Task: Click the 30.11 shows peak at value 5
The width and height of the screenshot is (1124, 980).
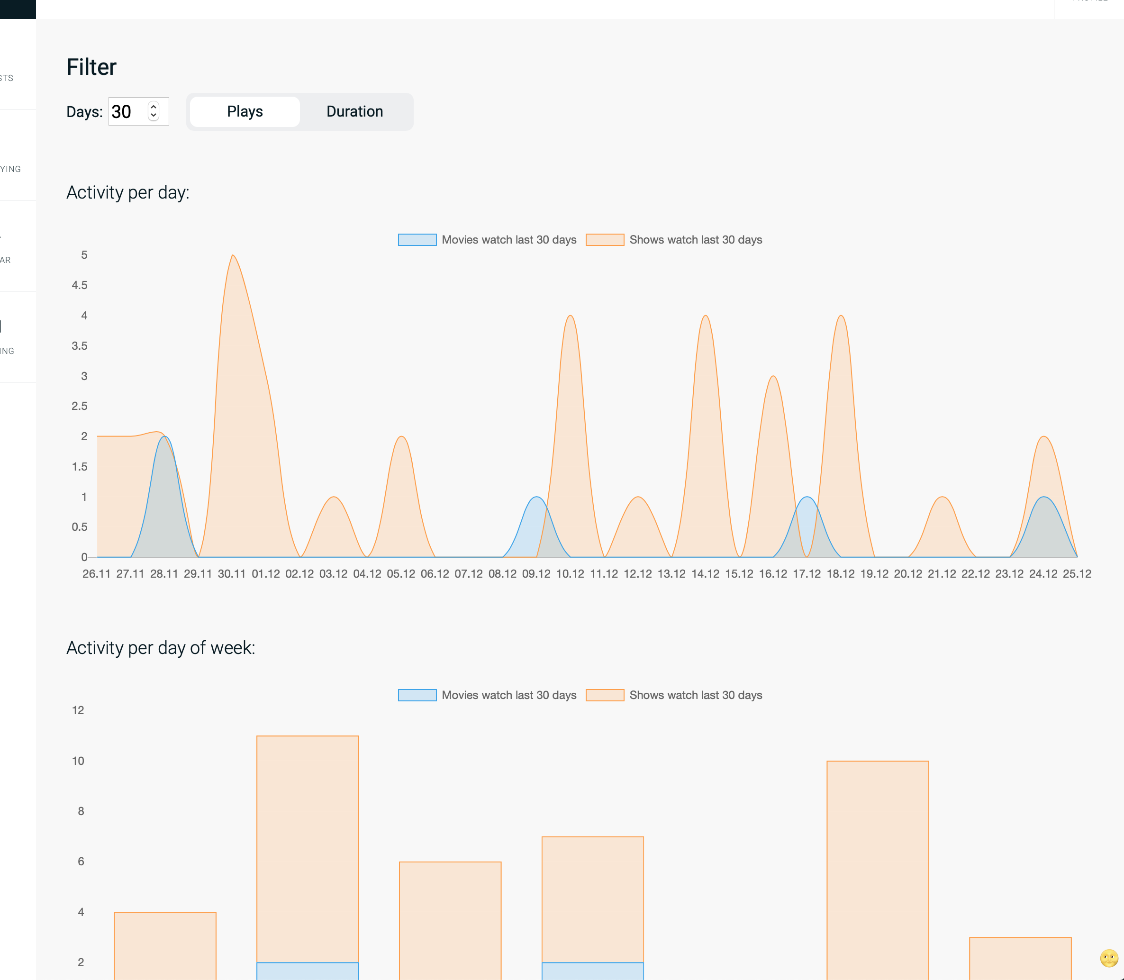Action: coord(233,255)
